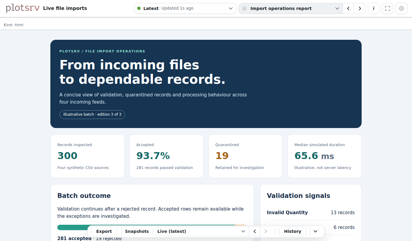
Task: Click the 'PLOTSRV / FILE IMPORT OPERATIONS' eyebrow text
Action: (x=102, y=51)
